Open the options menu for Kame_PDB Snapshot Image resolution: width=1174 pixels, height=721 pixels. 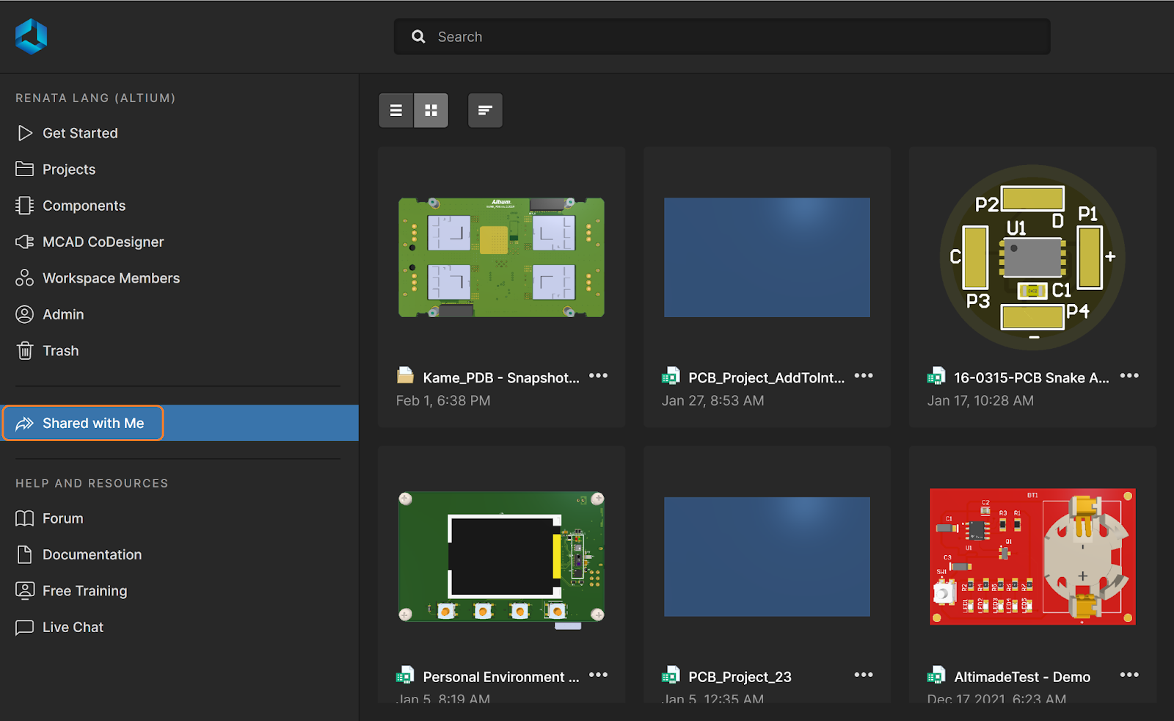coord(599,376)
